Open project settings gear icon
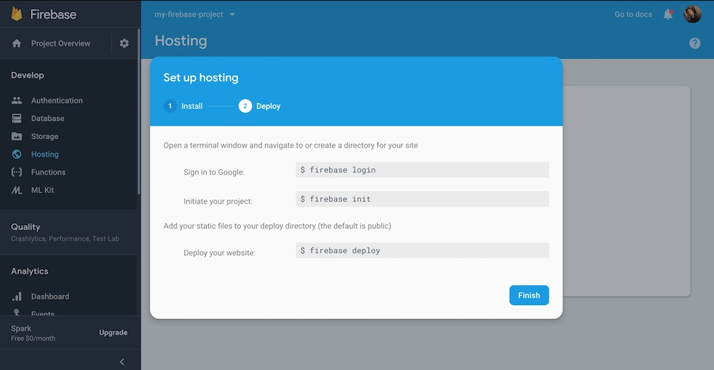This screenshot has width=714, height=370. tap(124, 43)
